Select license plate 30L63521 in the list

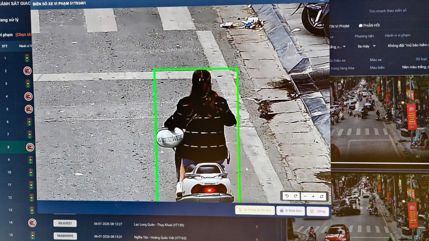[x=65, y=223]
